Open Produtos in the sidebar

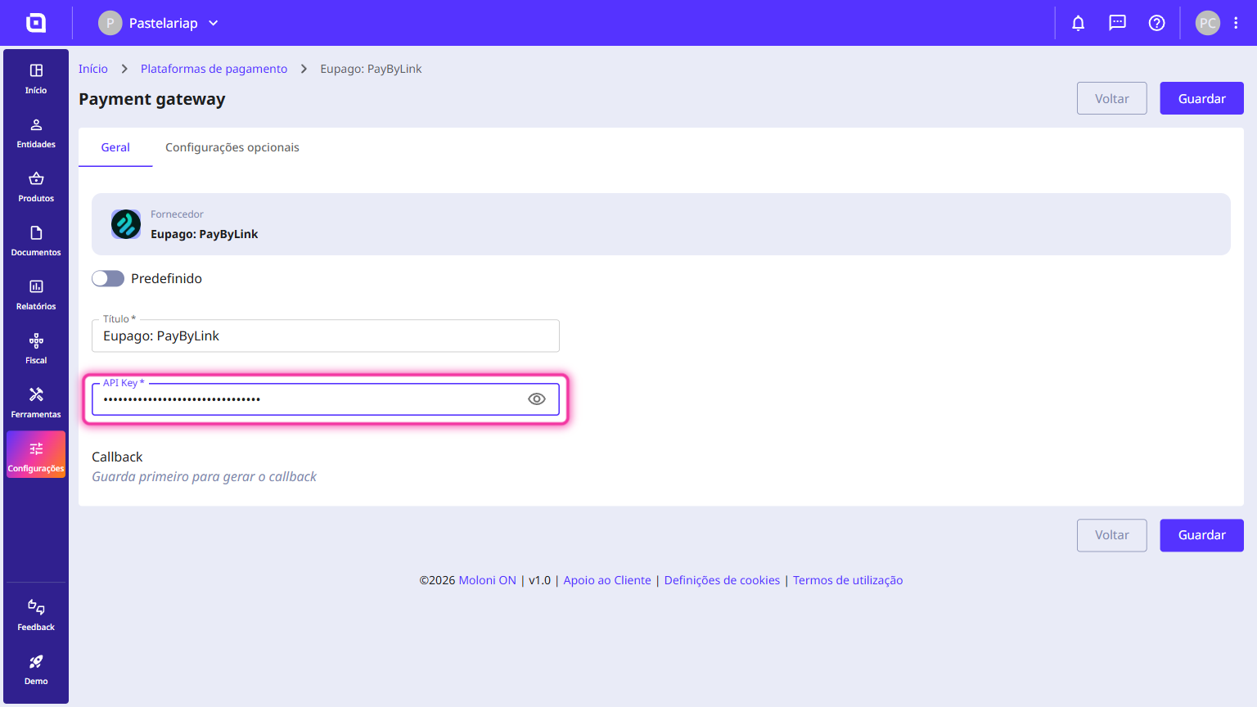[x=36, y=187]
